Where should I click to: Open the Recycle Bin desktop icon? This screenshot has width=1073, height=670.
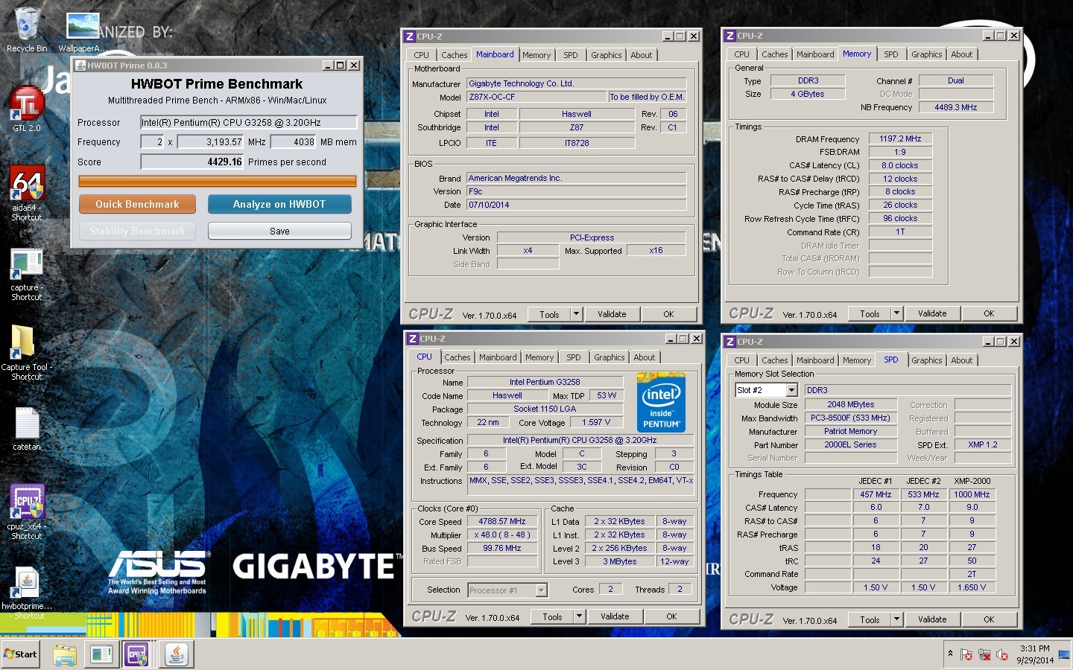27,25
